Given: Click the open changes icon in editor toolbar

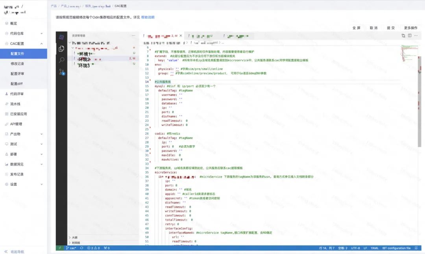Looking at the screenshot, I should pyautogui.click(x=403, y=35).
